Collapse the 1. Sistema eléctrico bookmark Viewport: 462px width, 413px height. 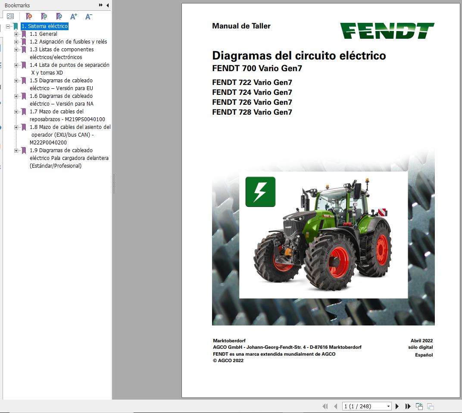tap(8, 26)
